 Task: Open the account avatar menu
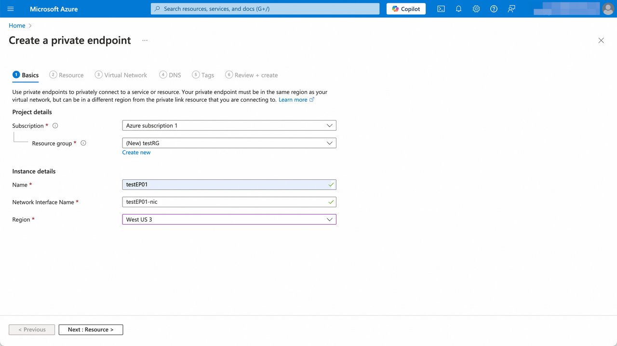(608, 9)
